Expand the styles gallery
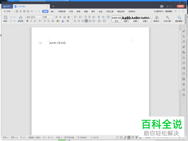Screen dimensions: 188x141 click(151, 21)
